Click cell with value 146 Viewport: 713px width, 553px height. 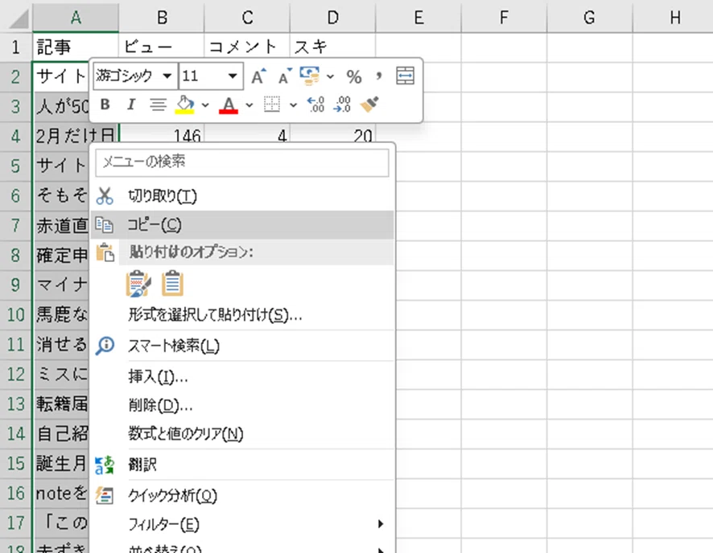tap(162, 133)
